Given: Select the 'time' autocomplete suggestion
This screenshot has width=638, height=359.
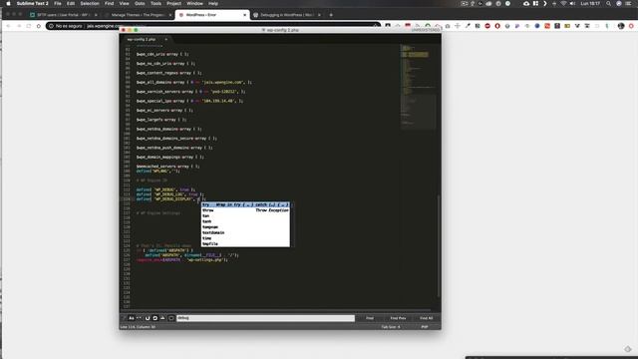Looking at the screenshot, I should tap(245, 238).
